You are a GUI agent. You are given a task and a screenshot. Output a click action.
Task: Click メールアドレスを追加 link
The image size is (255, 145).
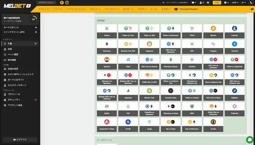(x=13, y=21)
